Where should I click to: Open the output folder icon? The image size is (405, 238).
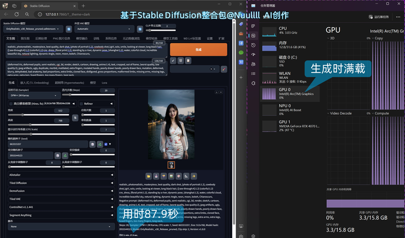click(148, 176)
